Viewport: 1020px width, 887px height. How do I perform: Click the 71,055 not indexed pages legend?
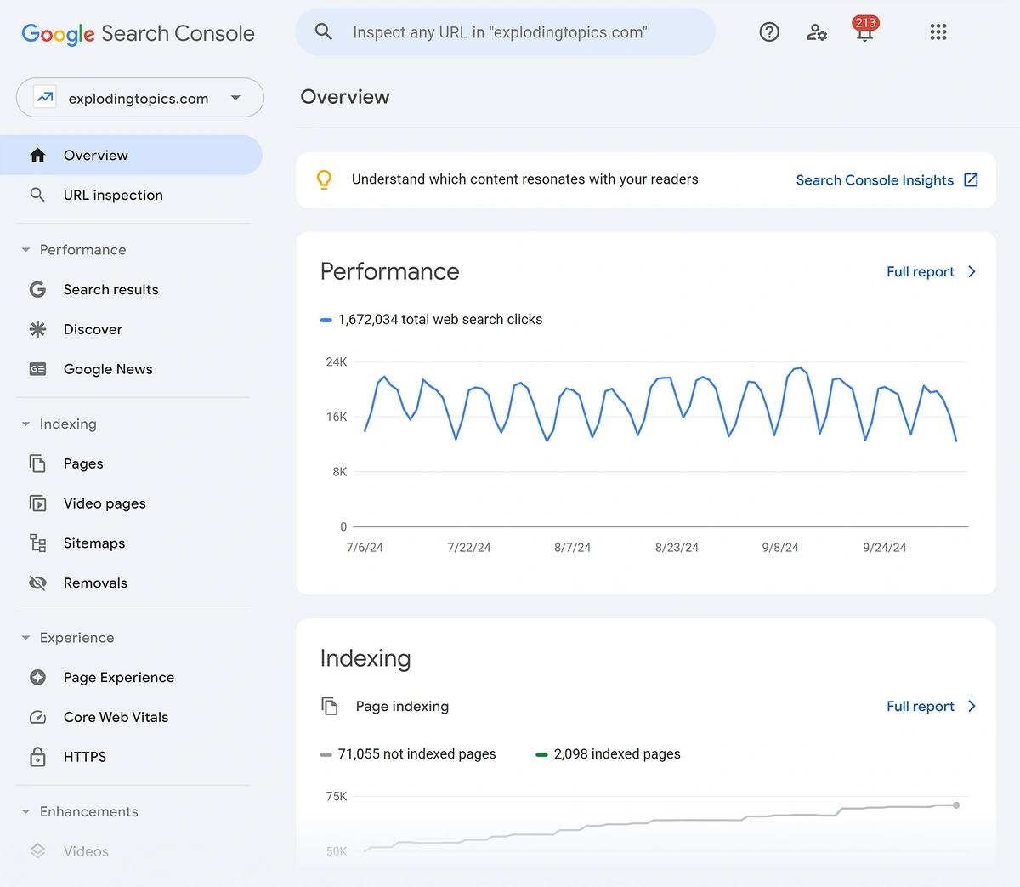[x=408, y=754]
